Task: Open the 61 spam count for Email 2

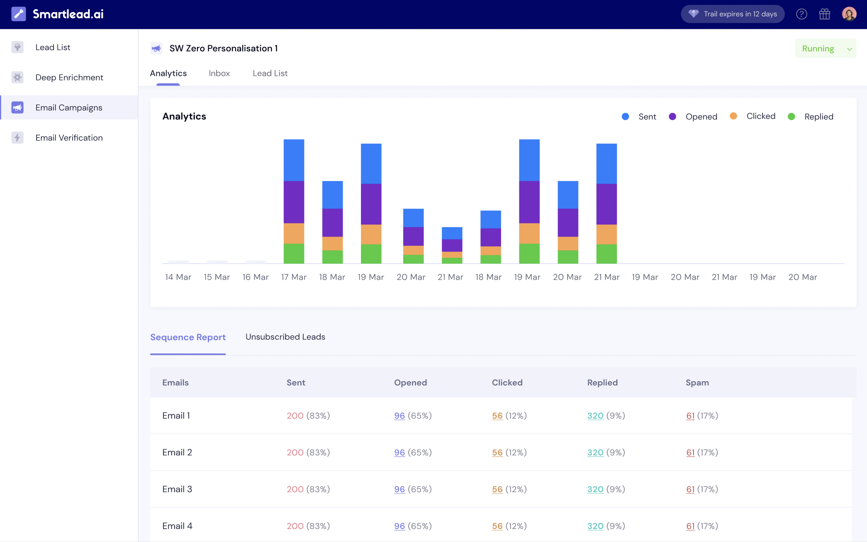Action: coord(690,452)
